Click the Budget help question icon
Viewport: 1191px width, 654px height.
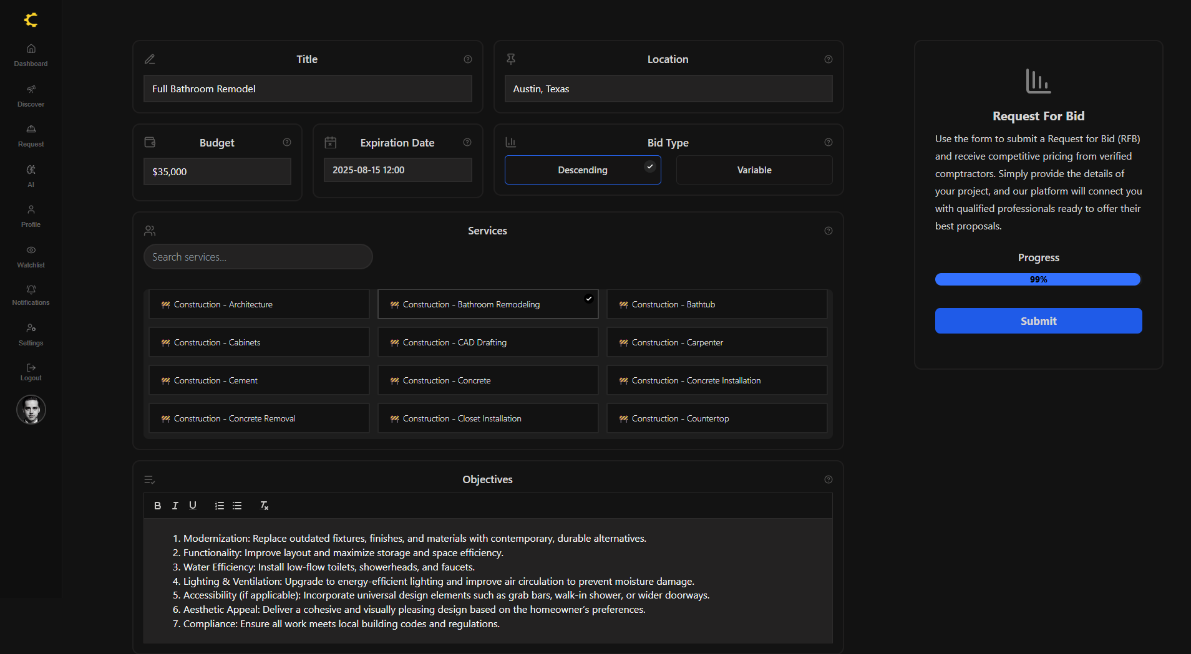click(287, 142)
